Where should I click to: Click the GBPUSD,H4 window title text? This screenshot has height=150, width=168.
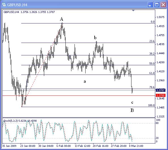point(17,5)
